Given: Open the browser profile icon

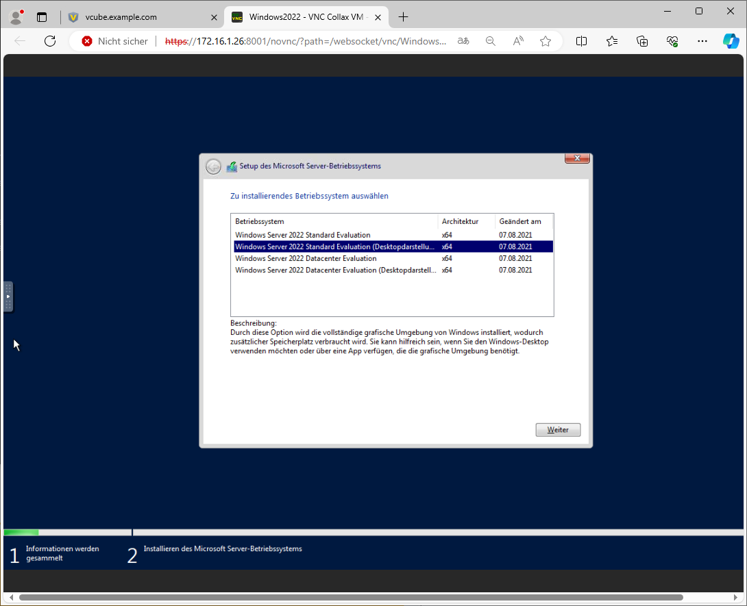Looking at the screenshot, I should click(16, 17).
